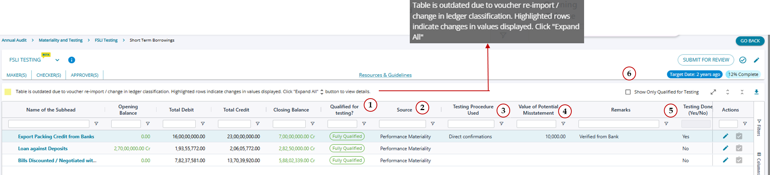The height and width of the screenshot is (175, 770).
Task: Open the Columns side panel
Action: (759, 164)
